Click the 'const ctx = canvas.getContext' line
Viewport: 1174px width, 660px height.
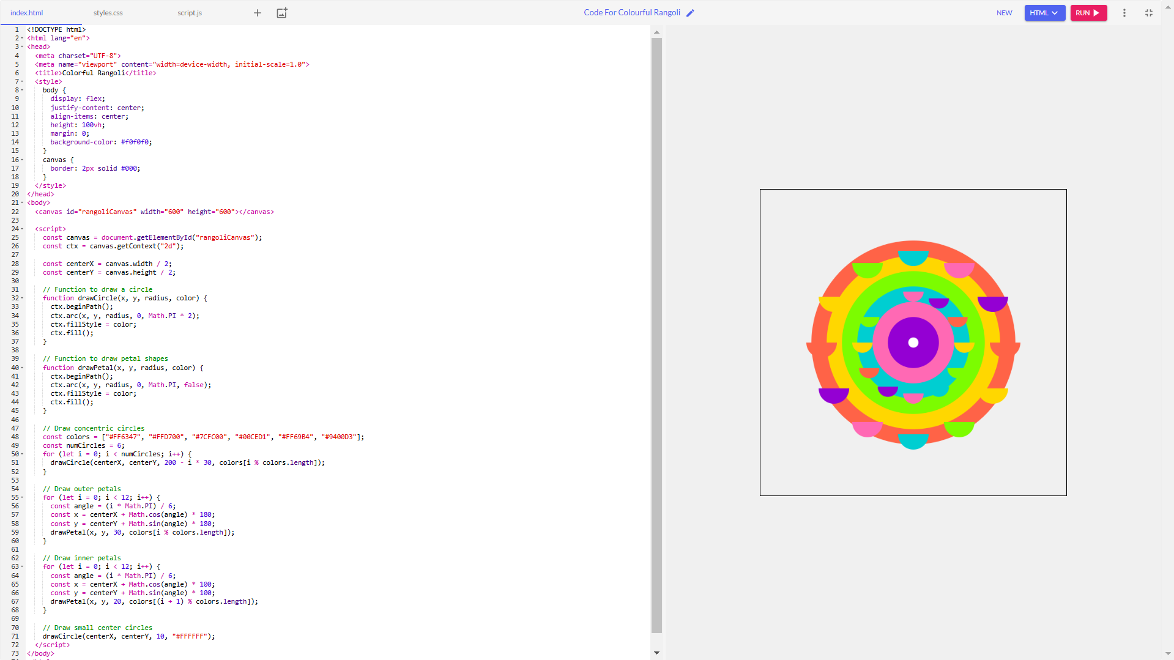coord(113,246)
